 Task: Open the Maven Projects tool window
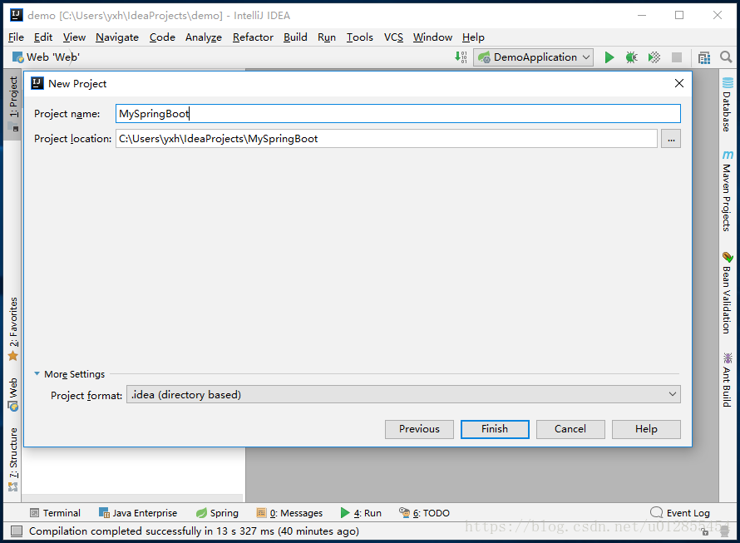728,191
